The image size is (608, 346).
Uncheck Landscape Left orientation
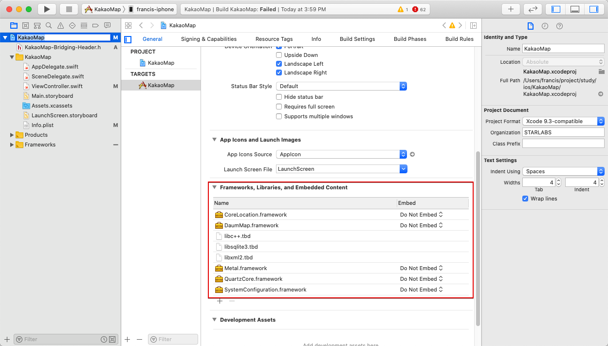[279, 64]
